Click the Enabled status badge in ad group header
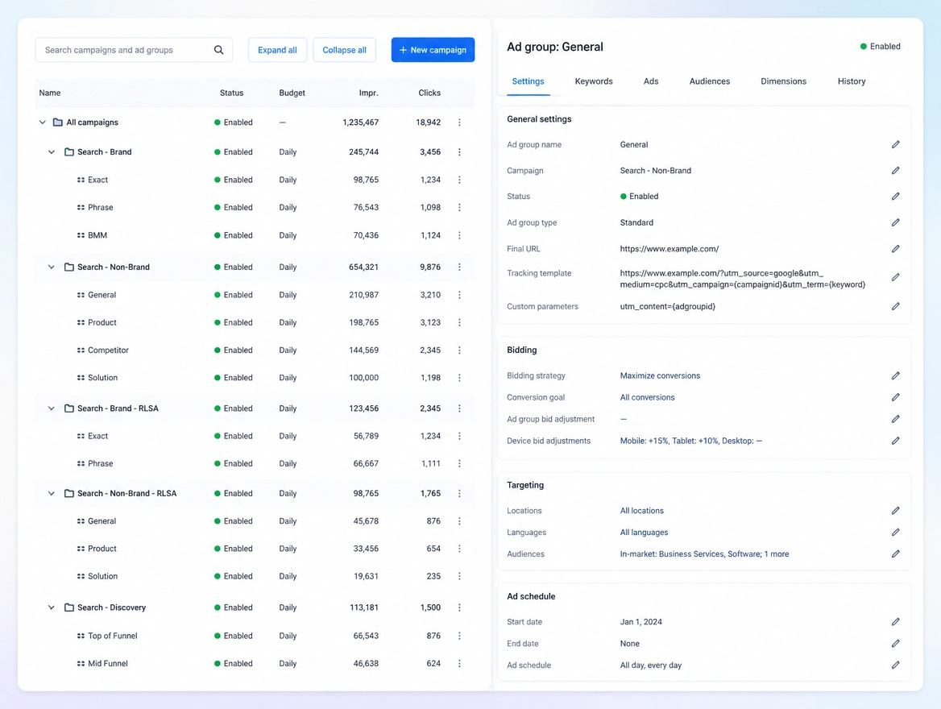Screen dimensions: 941x709 coord(880,46)
